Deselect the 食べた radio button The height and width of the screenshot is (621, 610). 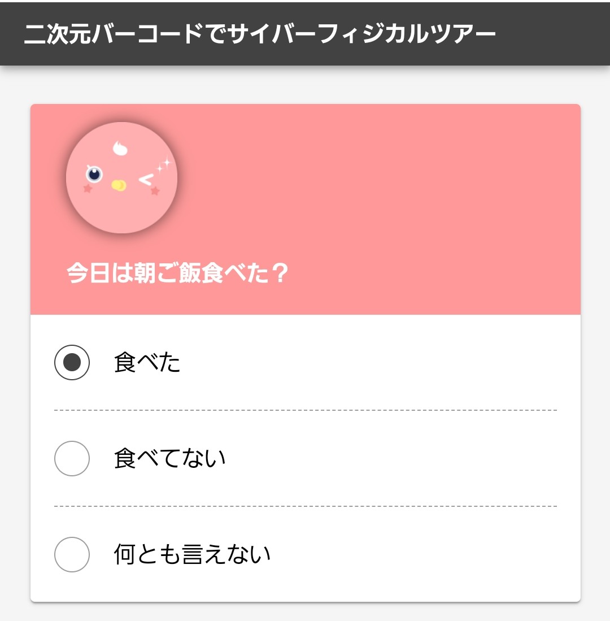coord(72,362)
